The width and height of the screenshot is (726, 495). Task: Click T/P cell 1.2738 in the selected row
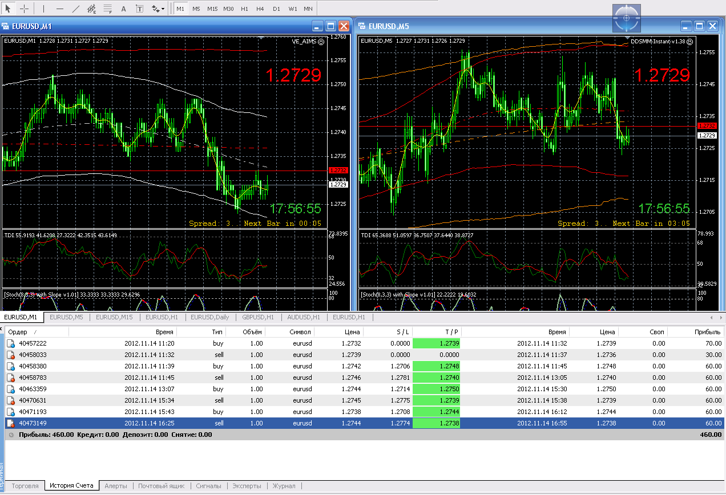(436, 424)
